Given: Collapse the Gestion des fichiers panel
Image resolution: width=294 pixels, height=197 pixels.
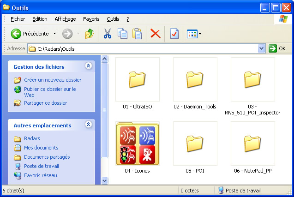Looking at the screenshot, I should point(88,66).
